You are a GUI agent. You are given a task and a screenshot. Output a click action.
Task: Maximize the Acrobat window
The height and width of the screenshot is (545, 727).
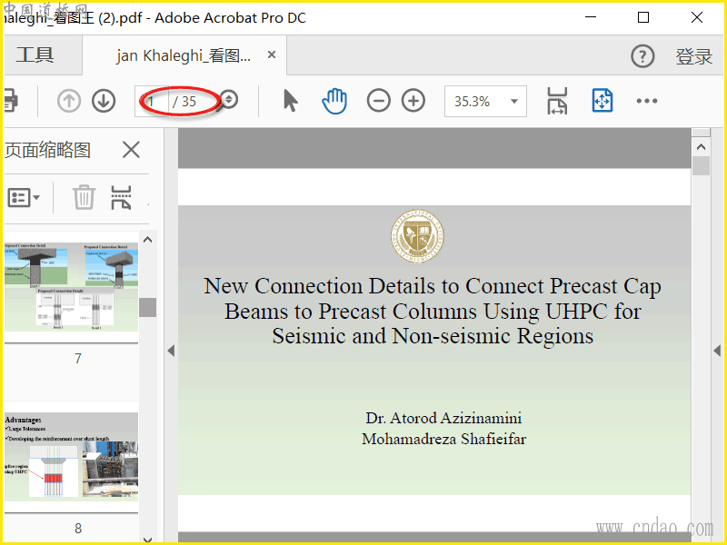coord(643,17)
